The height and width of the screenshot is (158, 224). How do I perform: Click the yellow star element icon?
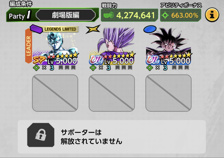pos(93,29)
